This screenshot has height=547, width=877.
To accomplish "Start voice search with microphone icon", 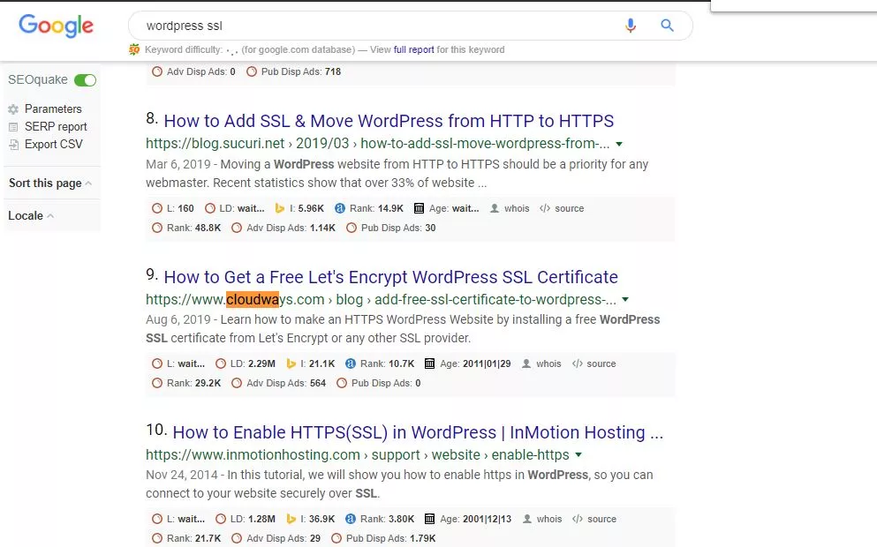I will point(631,25).
